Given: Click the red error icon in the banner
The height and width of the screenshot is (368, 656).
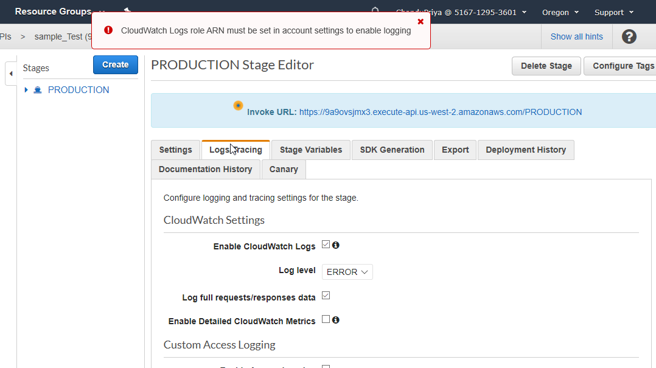Looking at the screenshot, I should (x=108, y=29).
